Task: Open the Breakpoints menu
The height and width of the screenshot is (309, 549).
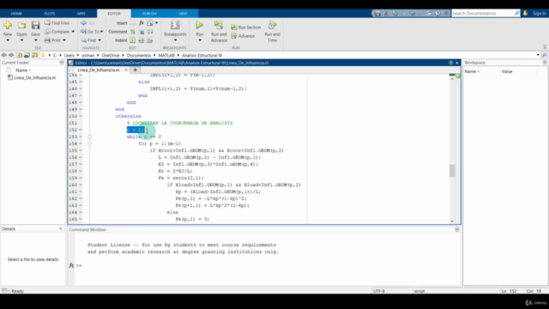Action: (x=175, y=31)
